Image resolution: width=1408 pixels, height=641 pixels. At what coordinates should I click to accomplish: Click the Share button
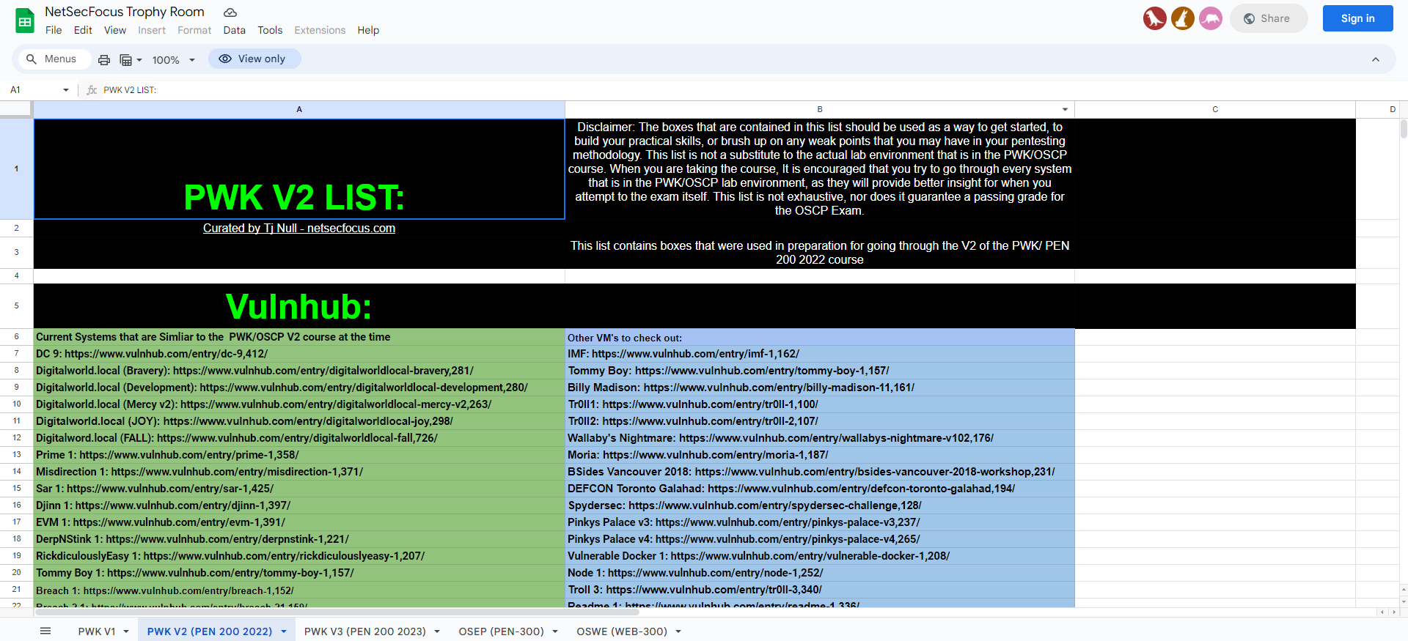1269,18
